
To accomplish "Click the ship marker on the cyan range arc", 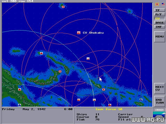I will tap(94, 100).
